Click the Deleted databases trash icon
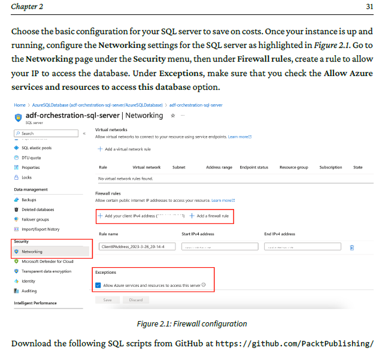The width and height of the screenshot is (385, 354). [x=16, y=209]
